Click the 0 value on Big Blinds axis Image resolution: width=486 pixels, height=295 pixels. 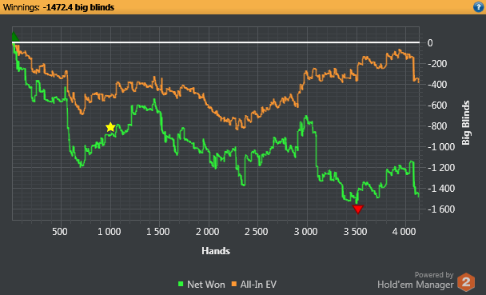(x=430, y=43)
